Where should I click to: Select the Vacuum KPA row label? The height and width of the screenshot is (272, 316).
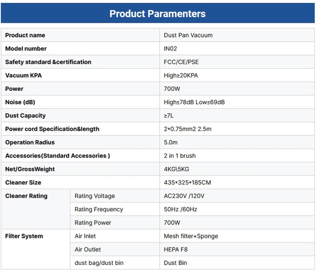23,75
